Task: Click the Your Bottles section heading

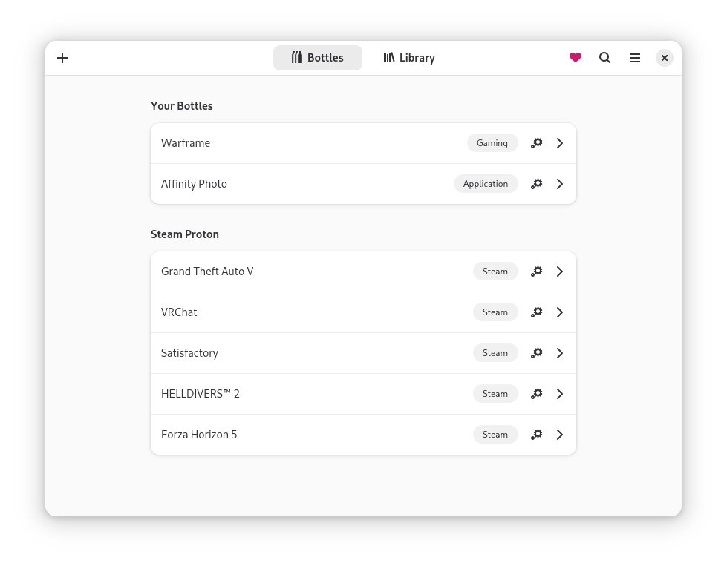Action: [x=182, y=106]
